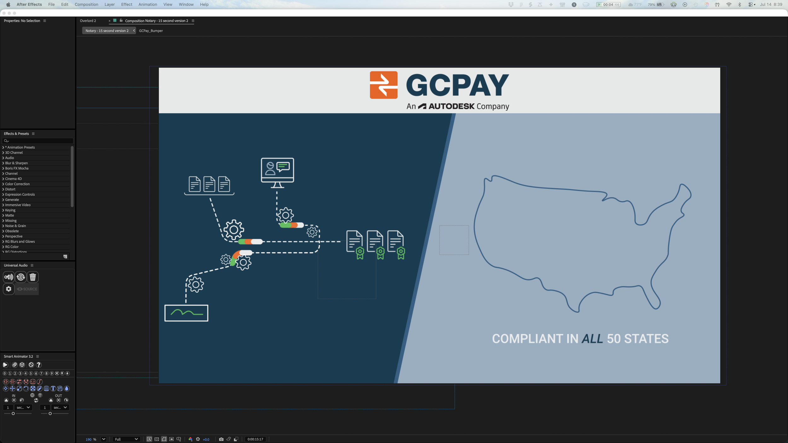Toggle the region of interest button

pos(171,439)
